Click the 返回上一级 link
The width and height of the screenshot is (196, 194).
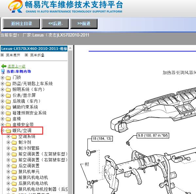(16, 66)
